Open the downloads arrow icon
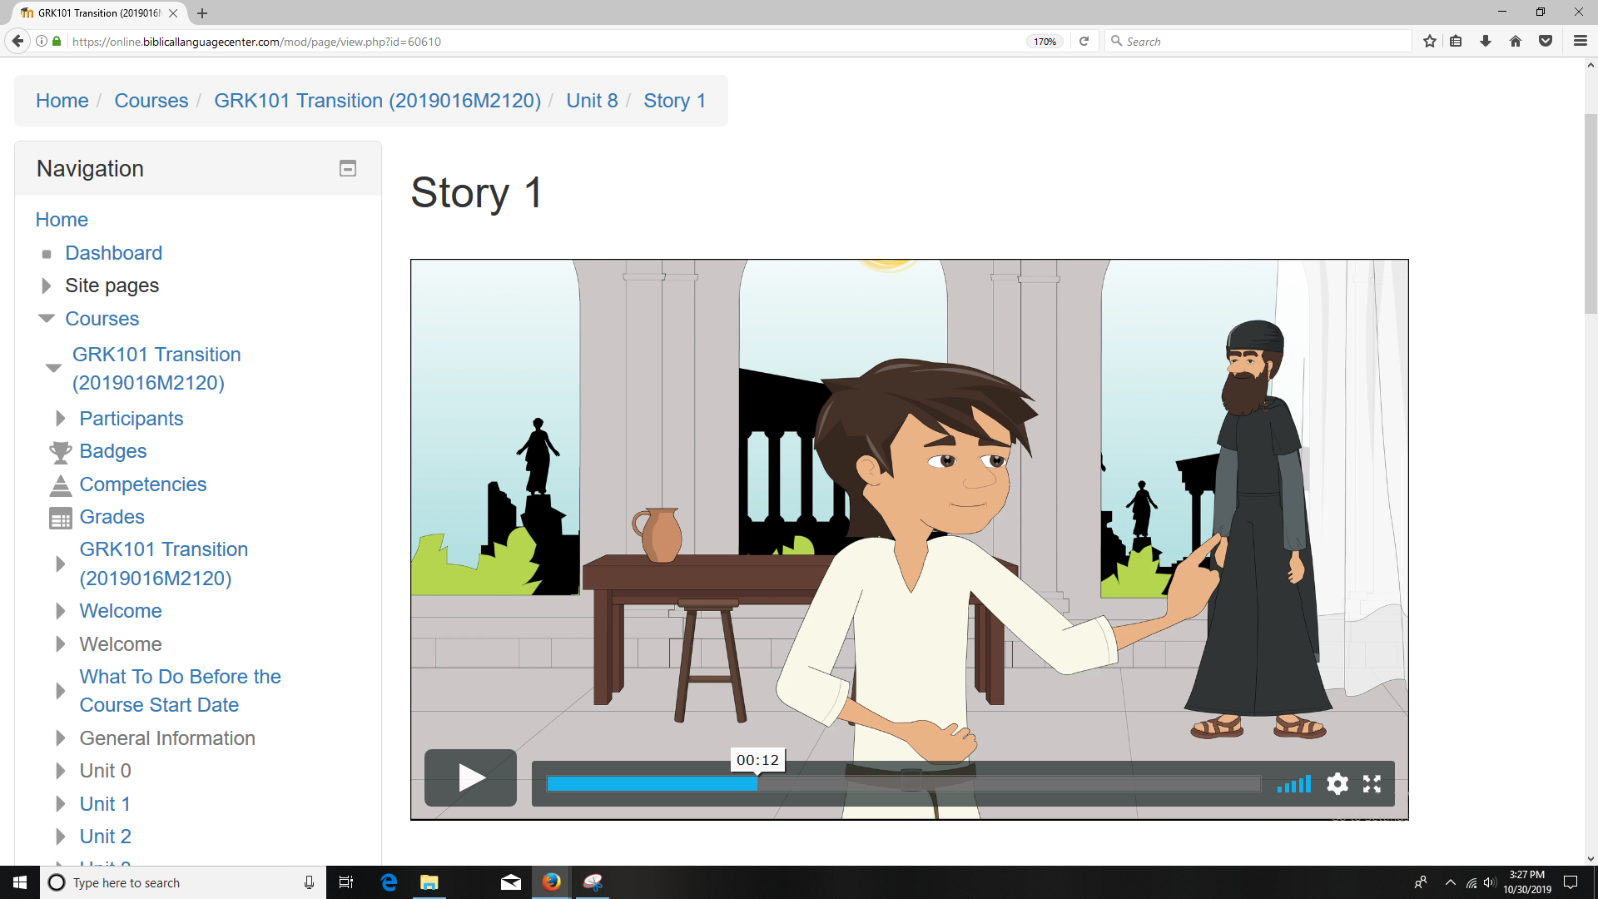Viewport: 1598px width, 899px height. tap(1486, 41)
